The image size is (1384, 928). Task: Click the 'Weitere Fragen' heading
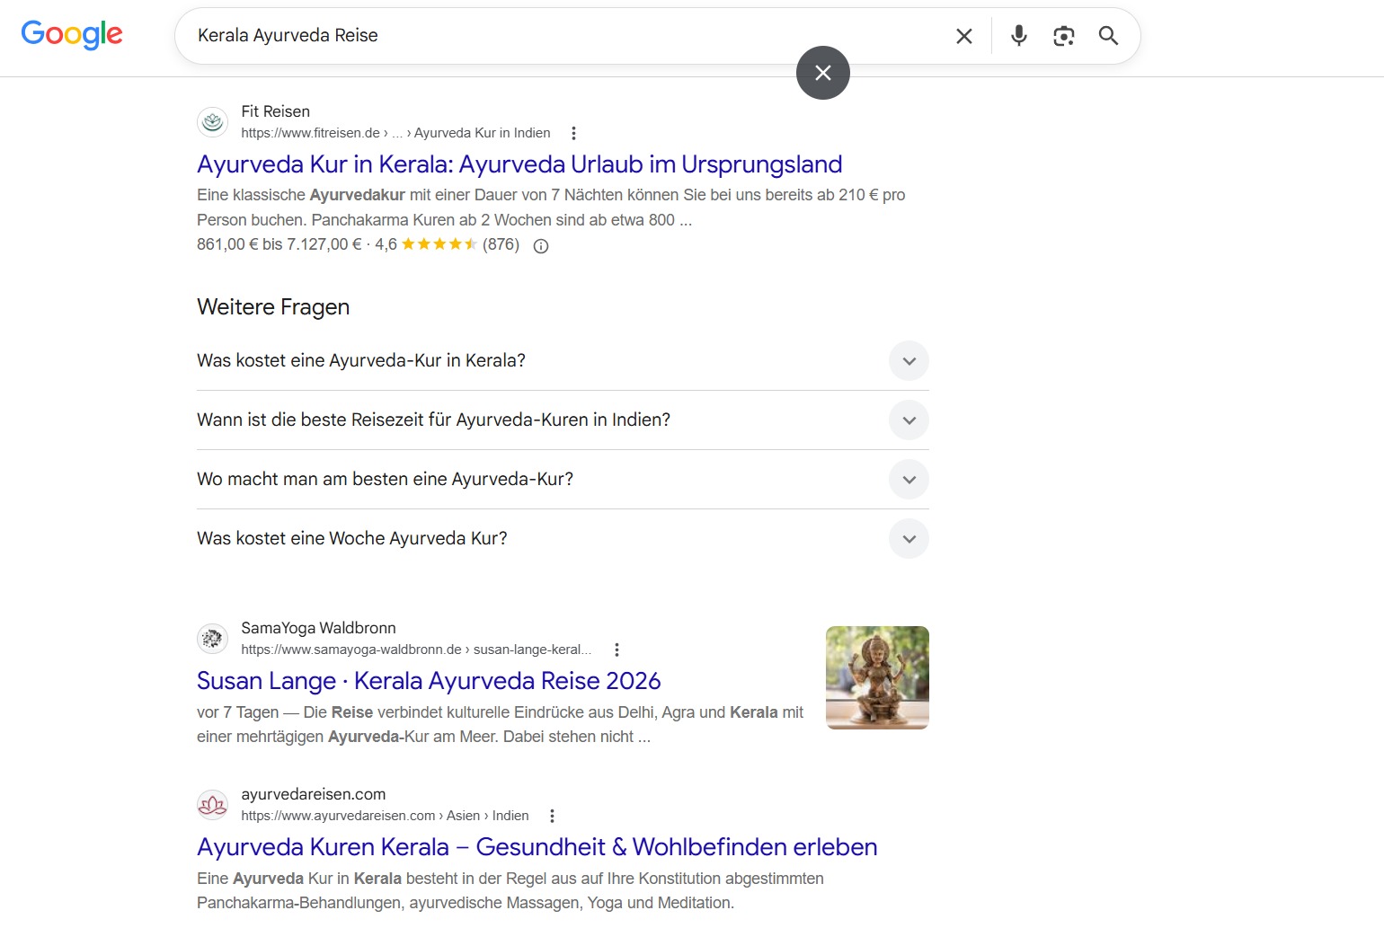click(x=273, y=307)
